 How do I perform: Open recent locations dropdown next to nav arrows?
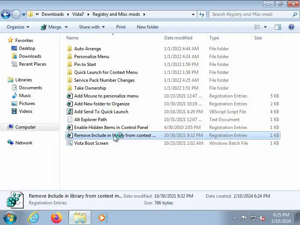[x=24, y=15]
